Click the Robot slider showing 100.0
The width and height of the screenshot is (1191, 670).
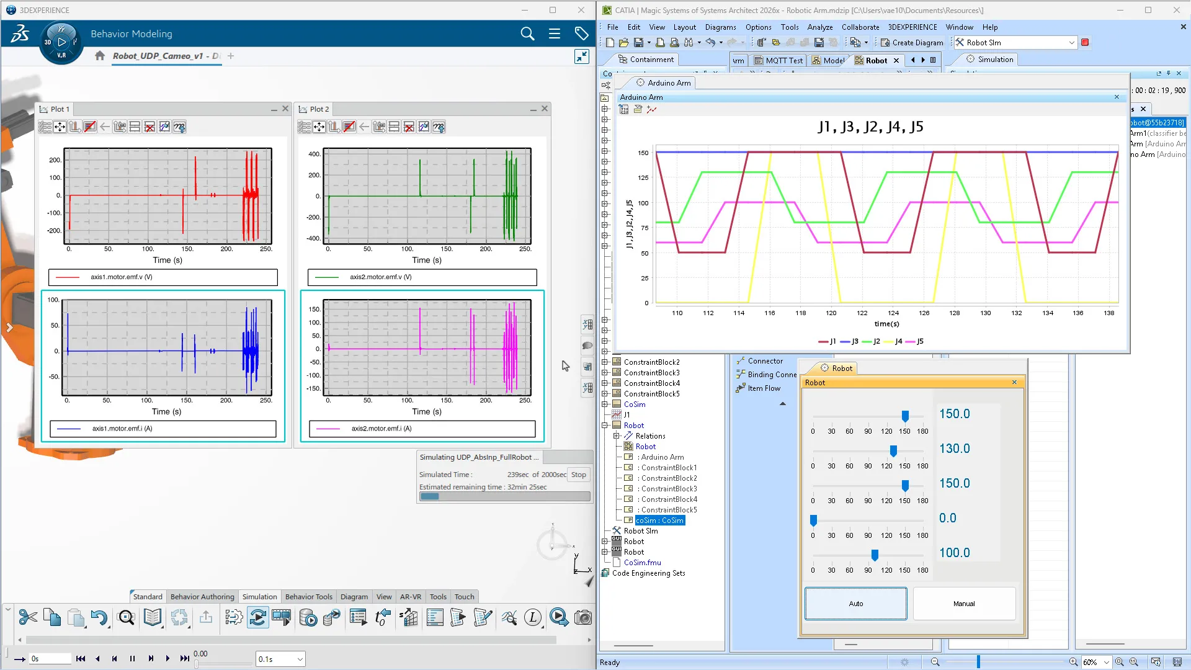875,555
